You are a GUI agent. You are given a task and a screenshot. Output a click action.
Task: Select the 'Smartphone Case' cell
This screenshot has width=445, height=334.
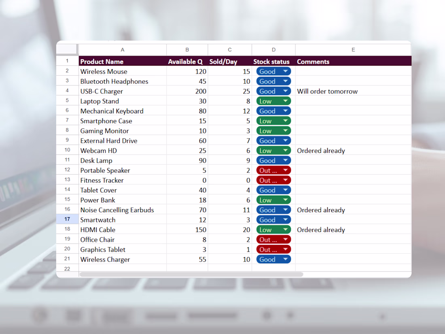click(x=123, y=121)
